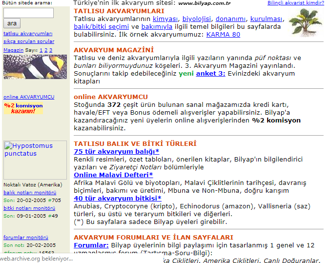Open 'balık notları monitörü' link

30,193
